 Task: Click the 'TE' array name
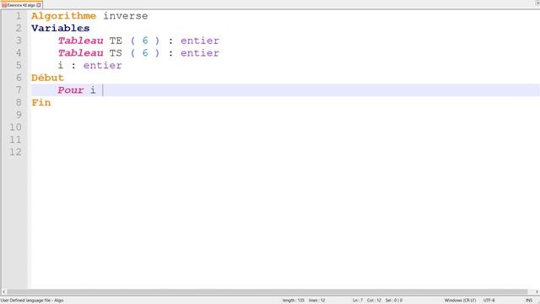point(116,41)
